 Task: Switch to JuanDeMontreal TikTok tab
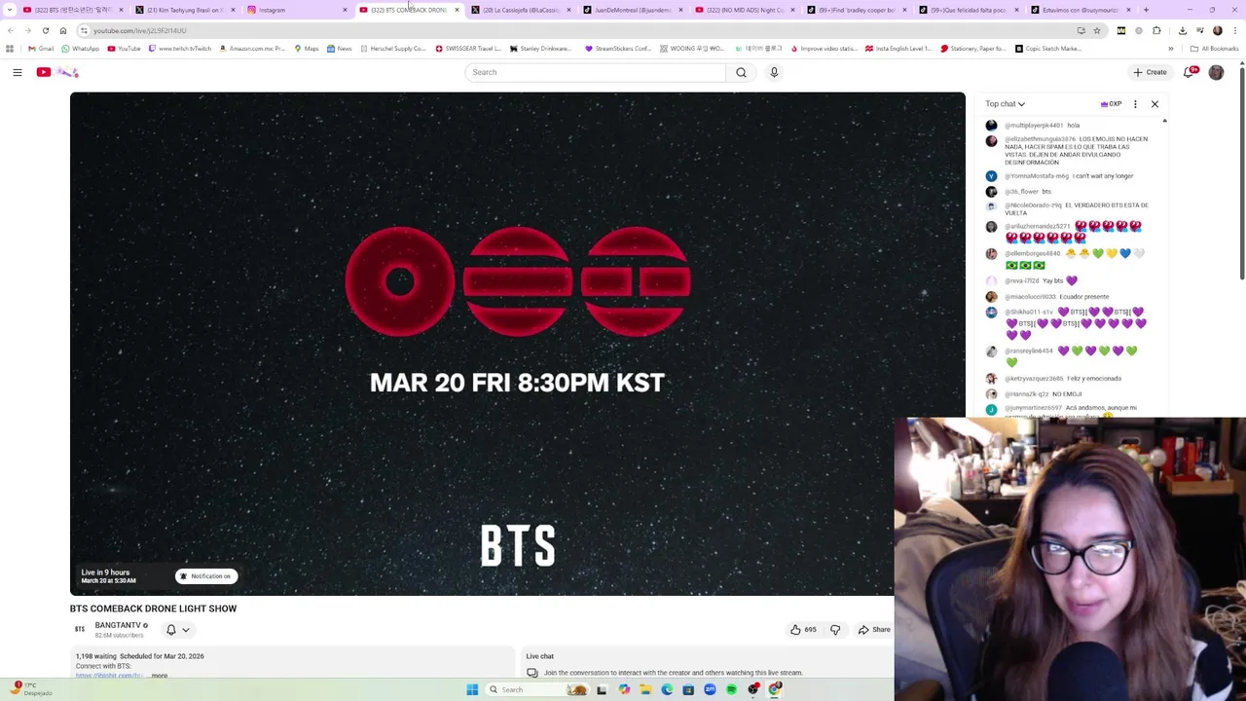click(x=634, y=10)
